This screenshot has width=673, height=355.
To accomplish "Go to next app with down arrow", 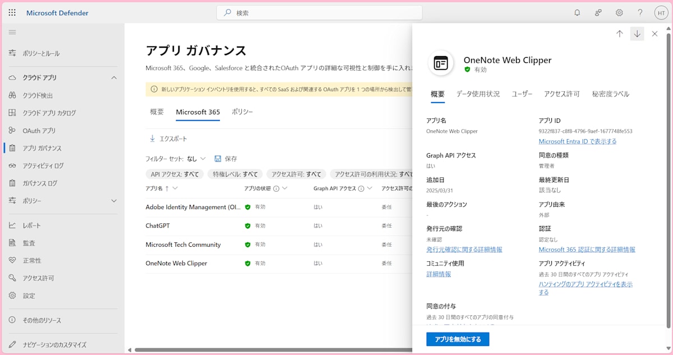I will pyautogui.click(x=637, y=34).
